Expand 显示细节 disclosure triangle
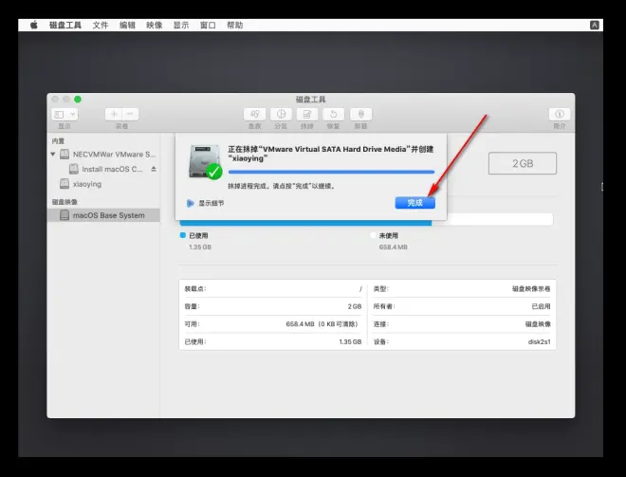This screenshot has height=477, width=626. click(x=191, y=203)
